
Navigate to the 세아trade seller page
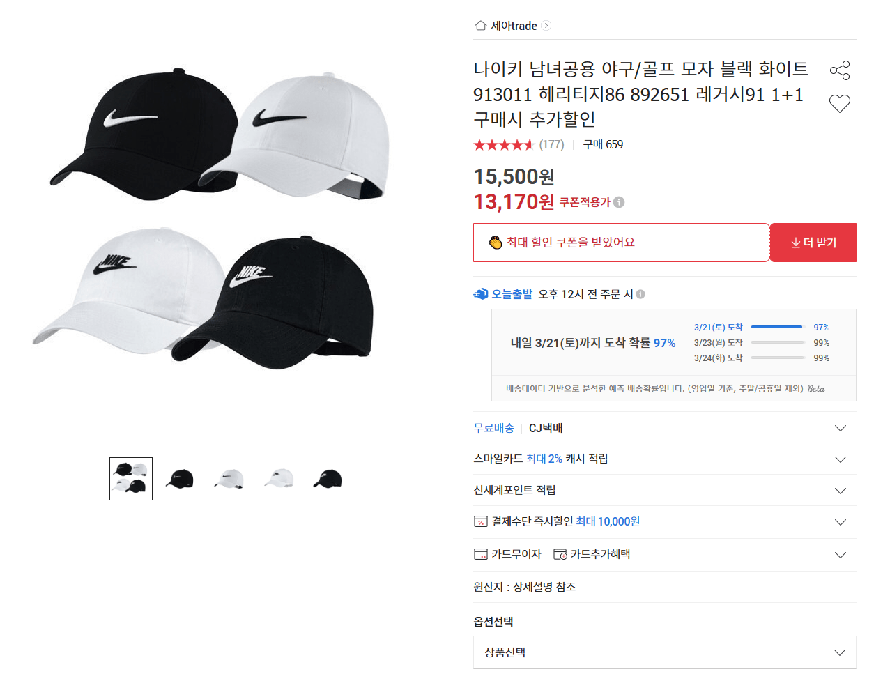pos(514,25)
